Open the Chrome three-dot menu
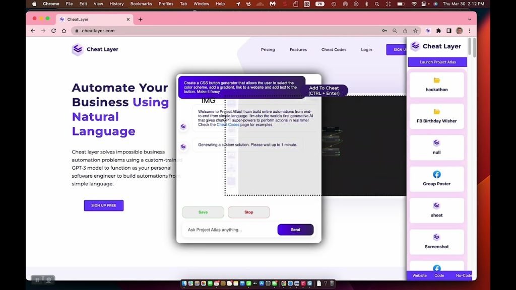The image size is (516, 290). click(470, 31)
